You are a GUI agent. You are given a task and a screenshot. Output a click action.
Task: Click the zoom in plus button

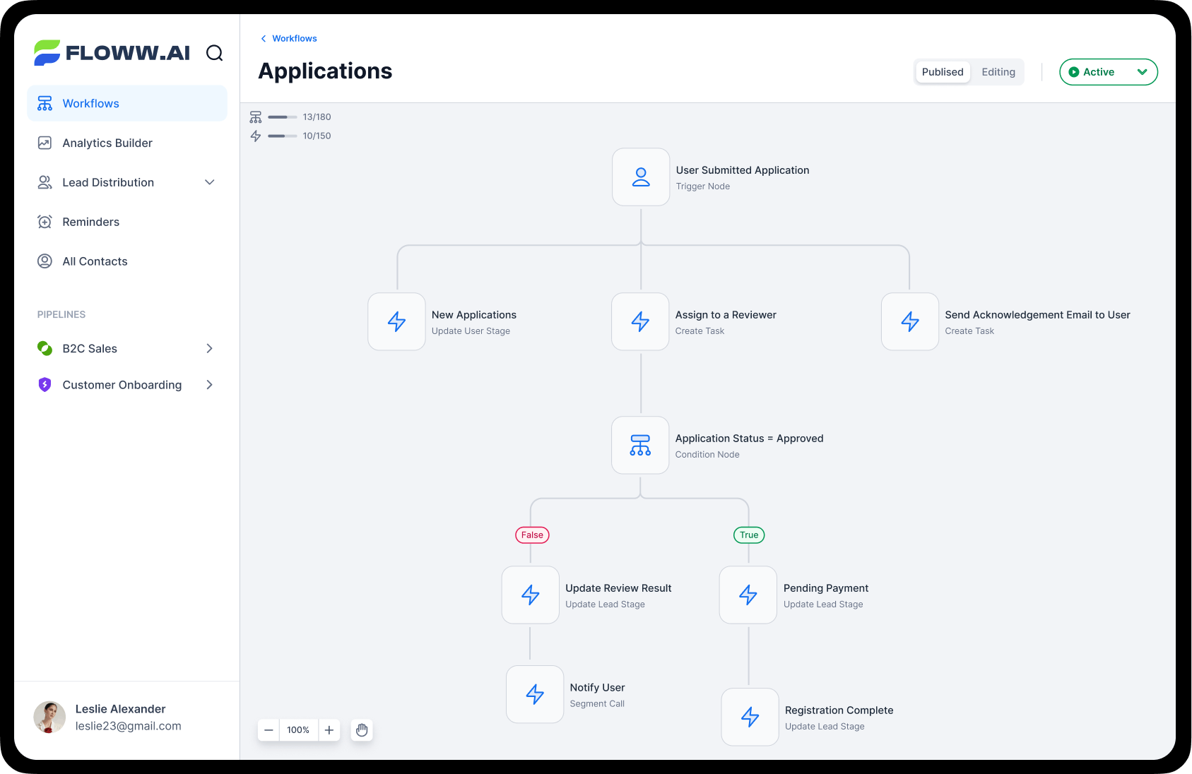329,730
